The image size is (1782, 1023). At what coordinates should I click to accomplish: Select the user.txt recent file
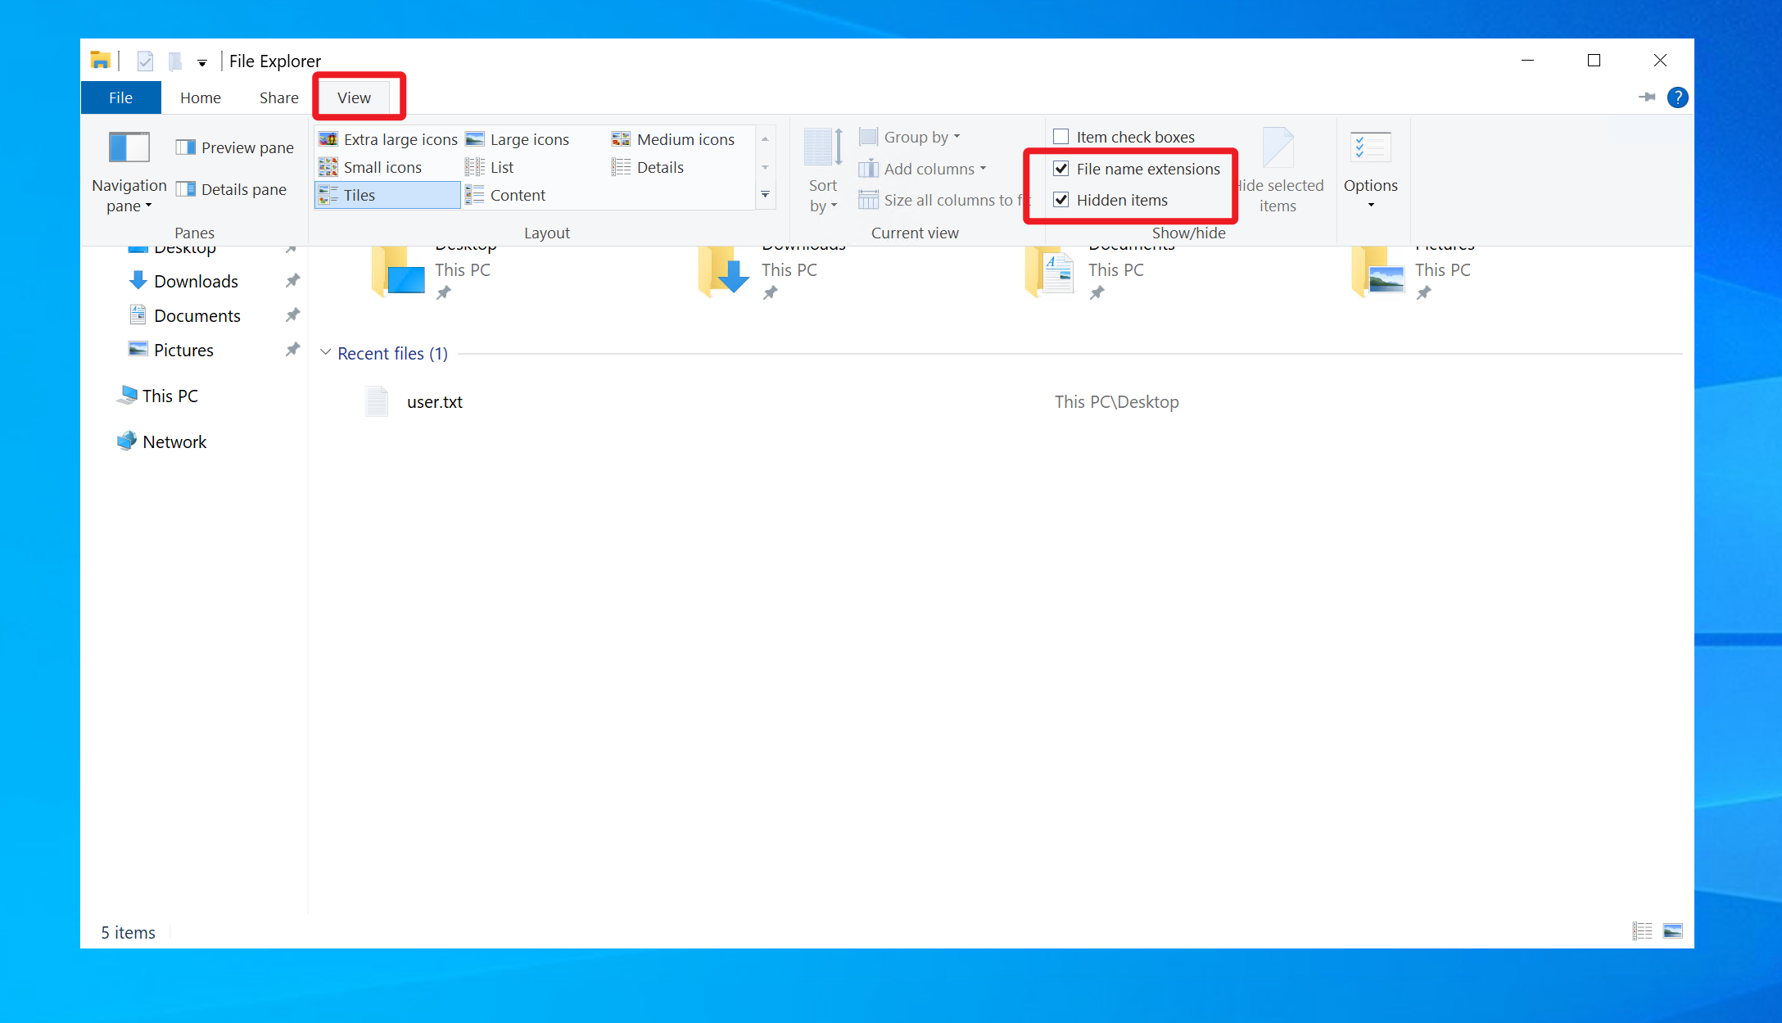coord(434,402)
